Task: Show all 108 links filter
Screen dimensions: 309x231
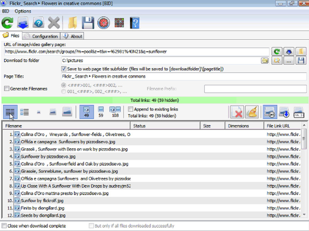Action: point(115,112)
